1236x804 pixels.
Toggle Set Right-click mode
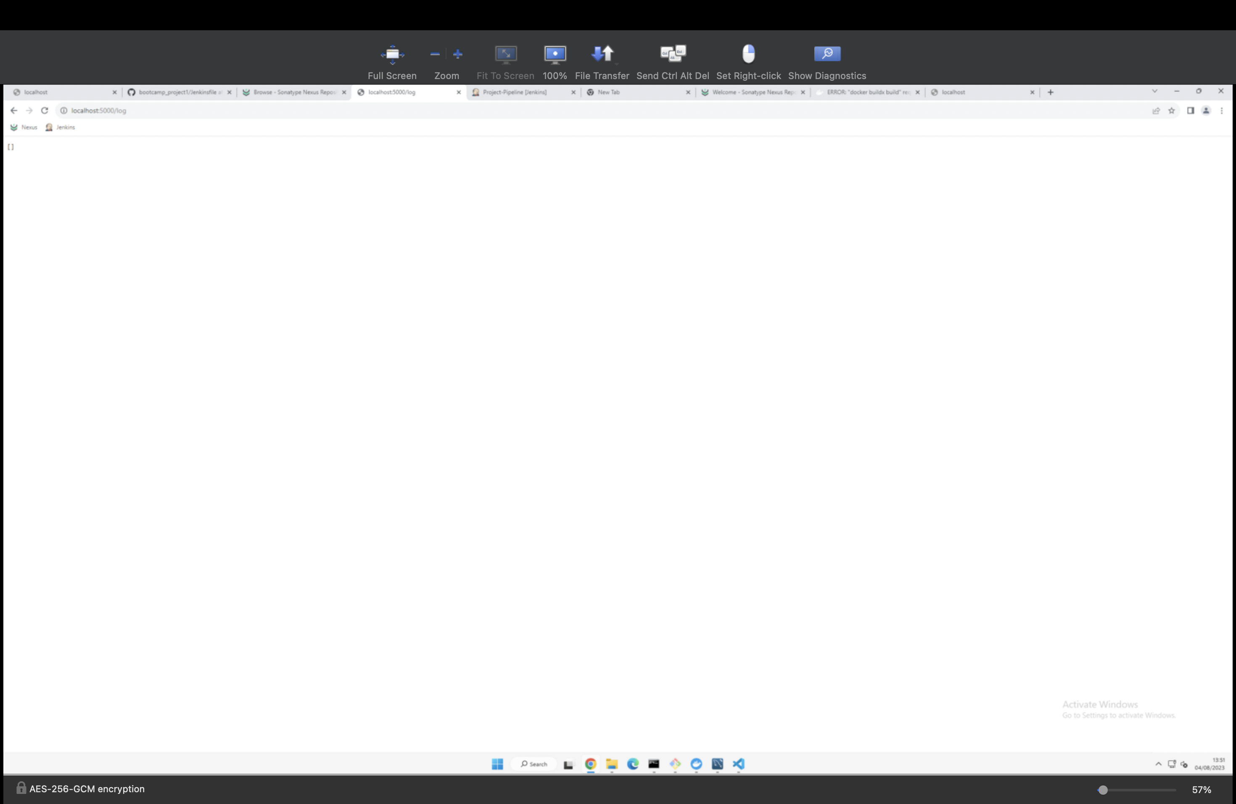coord(748,54)
